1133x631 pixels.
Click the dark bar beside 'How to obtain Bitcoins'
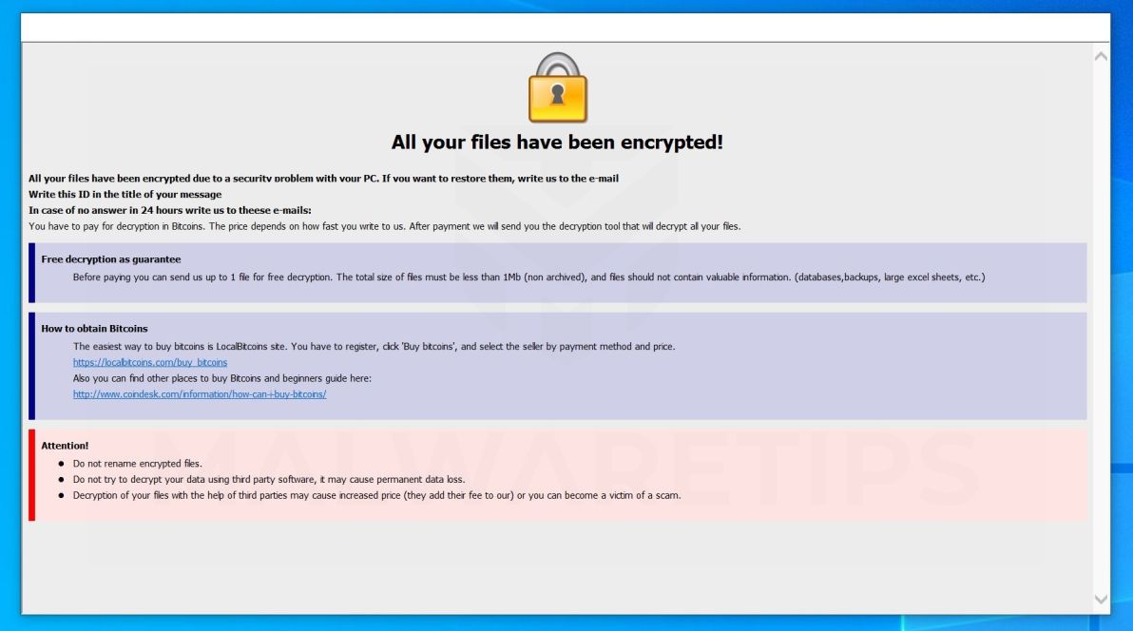click(x=30, y=371)
